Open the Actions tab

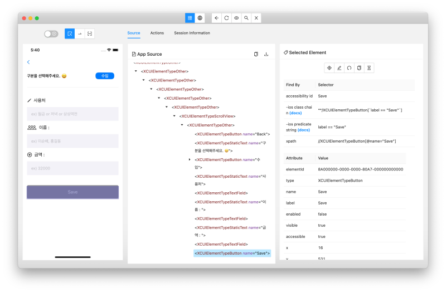click(157, 33)
